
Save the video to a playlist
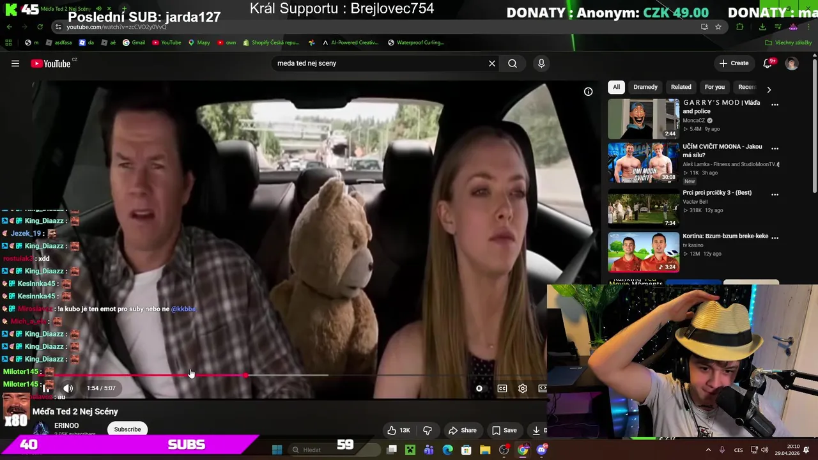504,430
